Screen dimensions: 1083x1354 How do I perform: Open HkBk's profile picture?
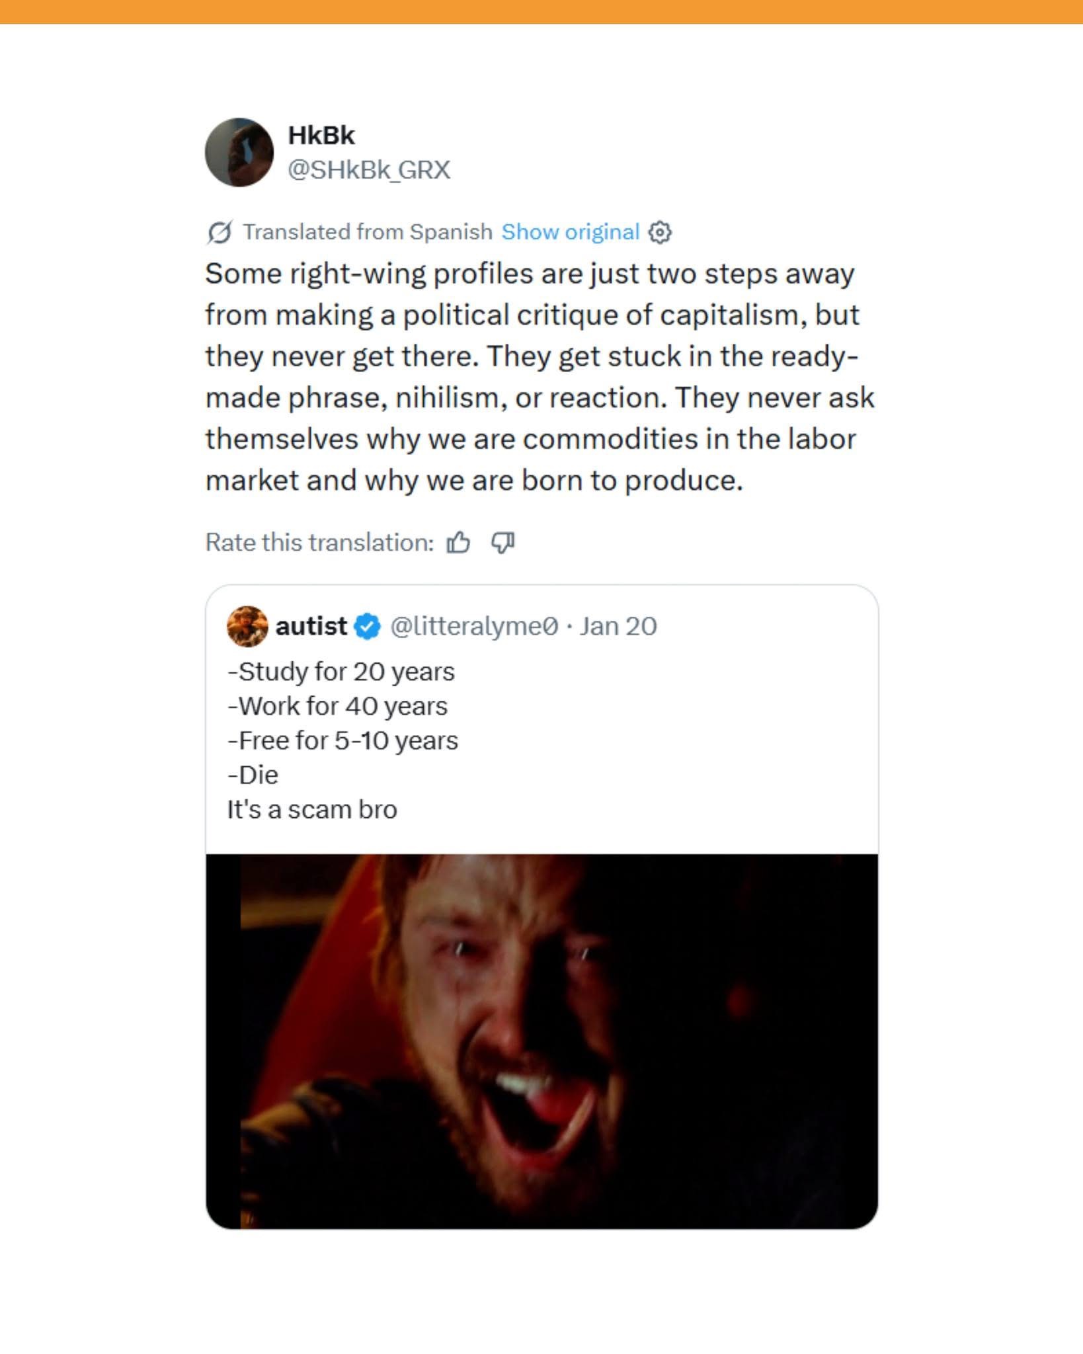239,153
